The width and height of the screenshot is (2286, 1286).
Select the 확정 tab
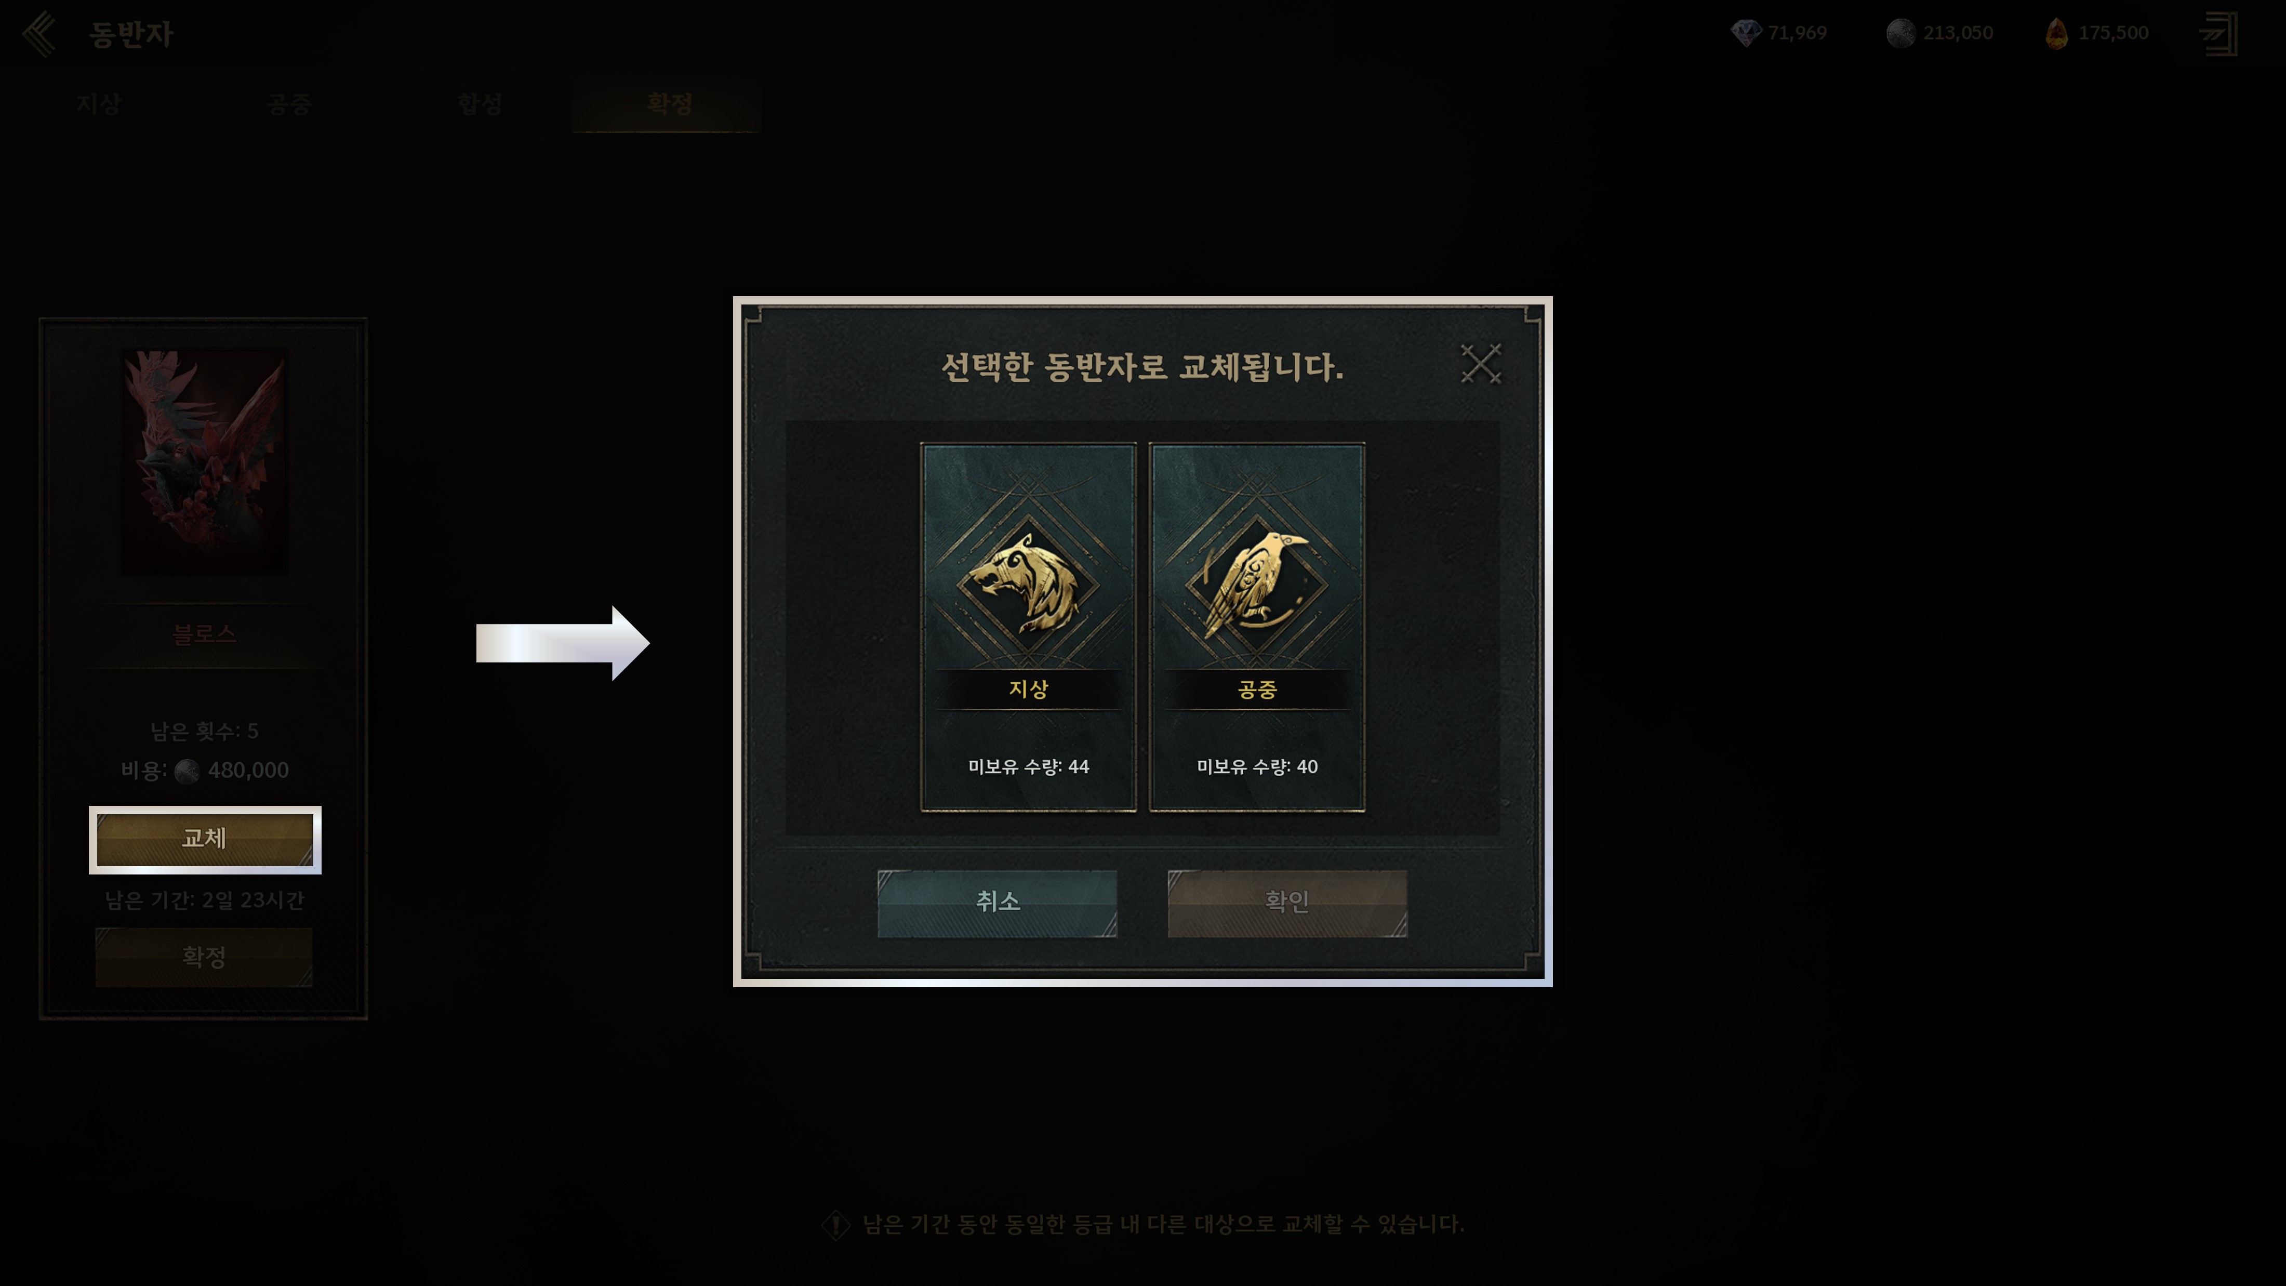point(668,104)
